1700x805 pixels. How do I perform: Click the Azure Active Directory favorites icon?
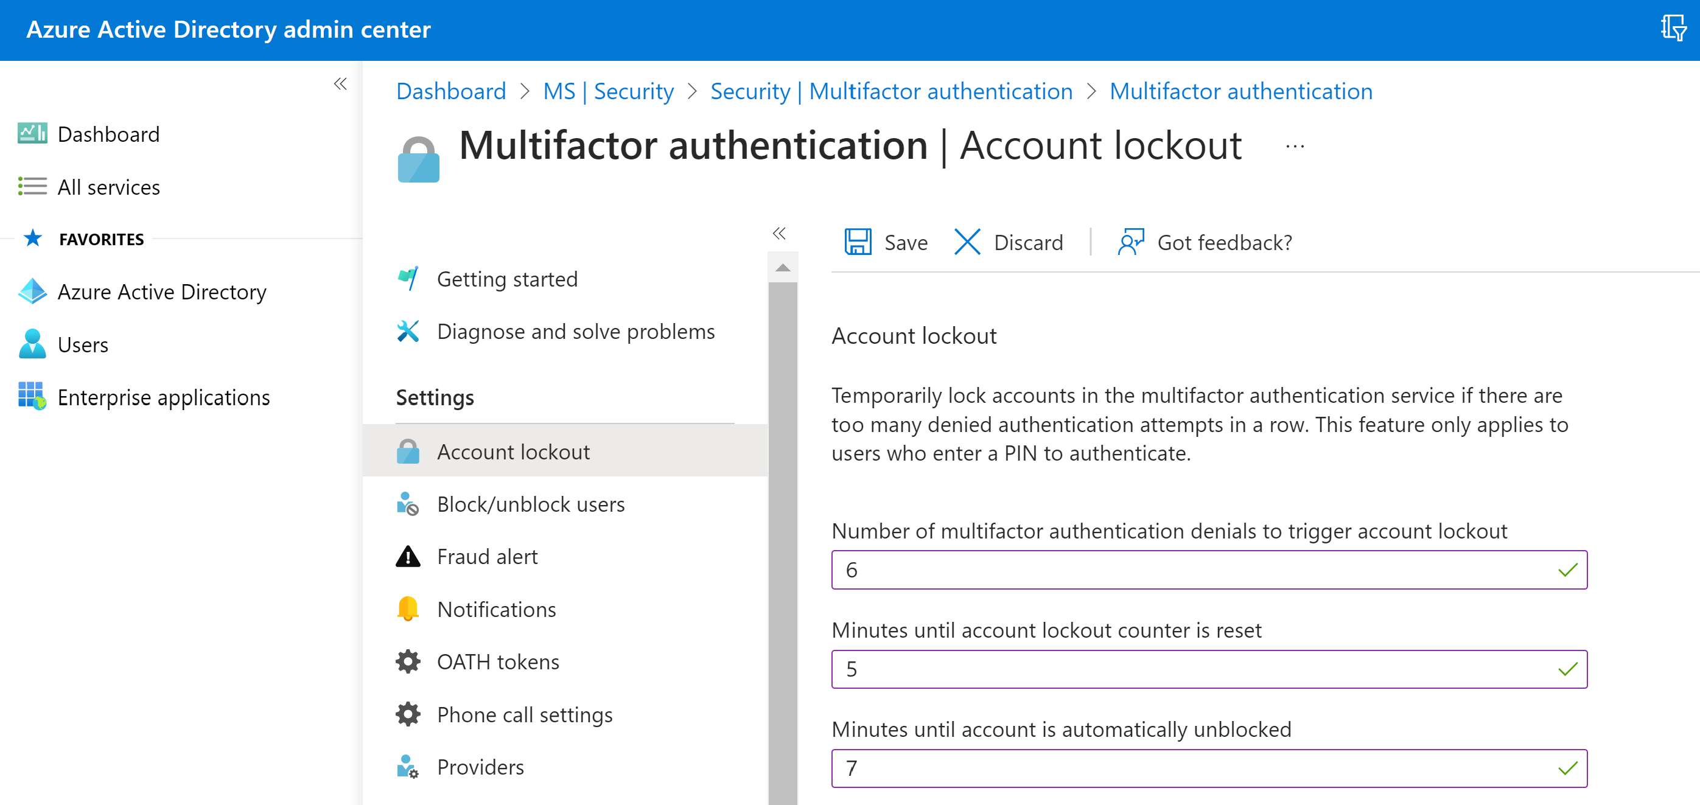tap(32, 291)
